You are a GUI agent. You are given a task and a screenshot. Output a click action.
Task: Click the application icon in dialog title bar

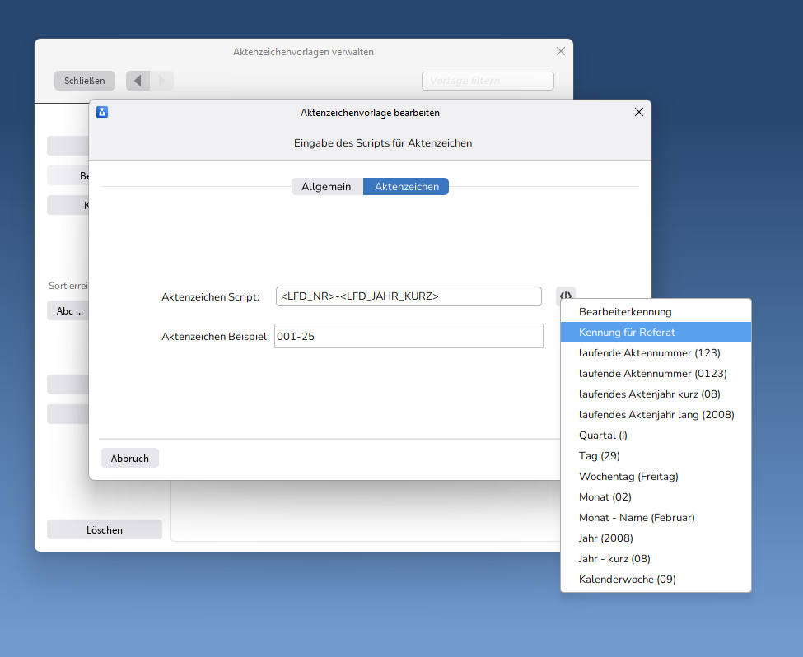[x=102, y=112]
